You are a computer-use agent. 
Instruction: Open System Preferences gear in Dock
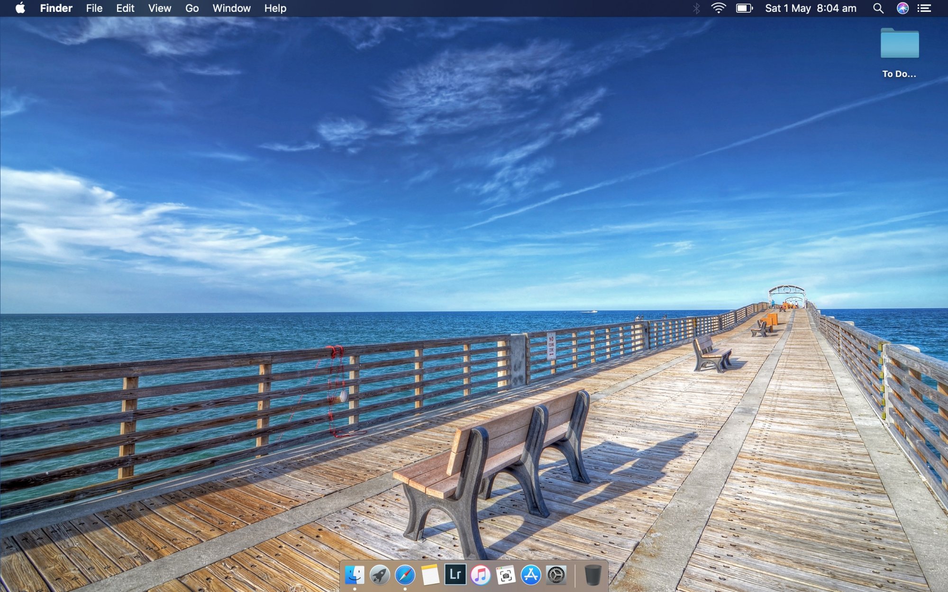coord(556,575)
